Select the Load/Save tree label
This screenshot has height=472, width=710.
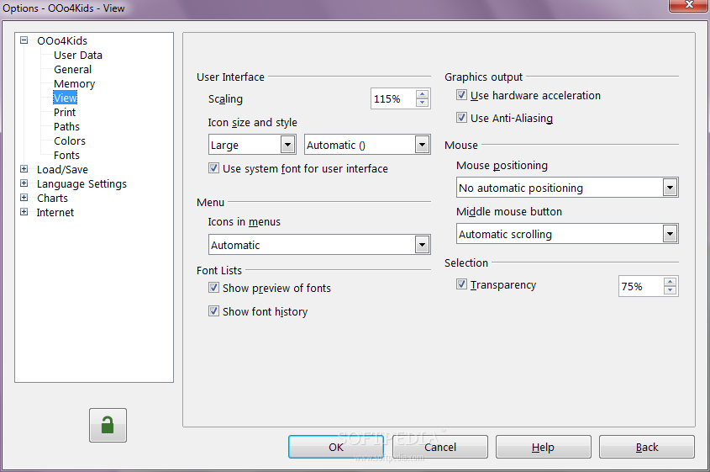(x=62, y=170)
